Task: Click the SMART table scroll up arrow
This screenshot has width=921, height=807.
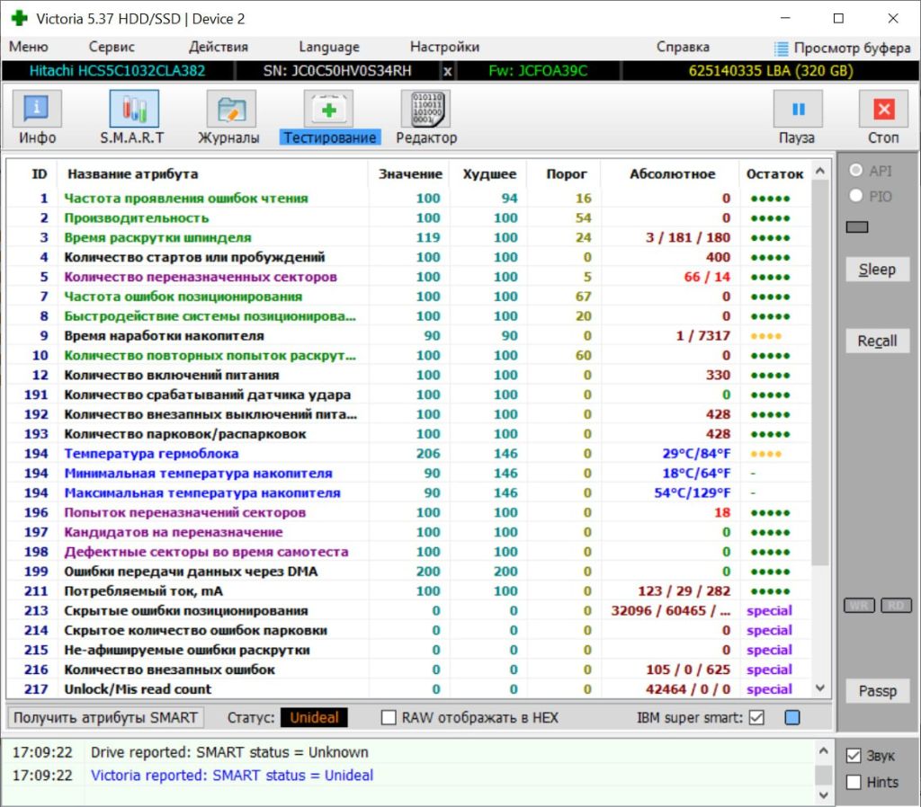Action: [820, 171]
